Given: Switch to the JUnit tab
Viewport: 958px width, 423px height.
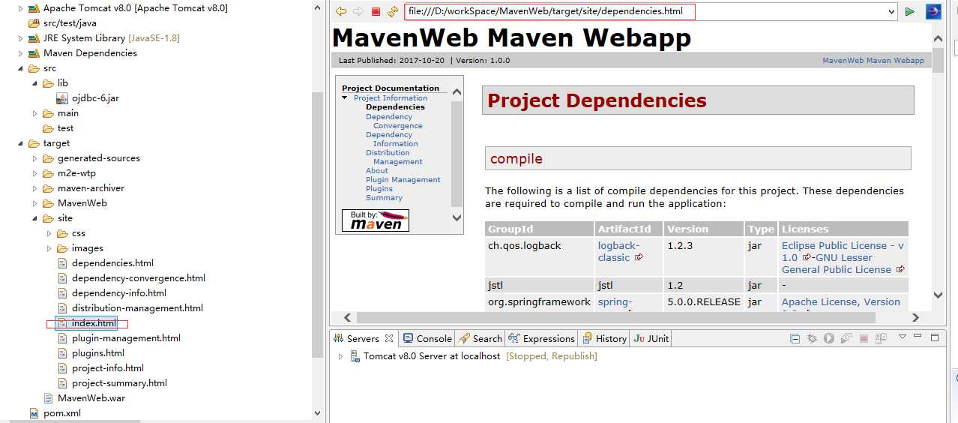Looking at the screenshot, I should pyautogui.click(x=651, y=339).
